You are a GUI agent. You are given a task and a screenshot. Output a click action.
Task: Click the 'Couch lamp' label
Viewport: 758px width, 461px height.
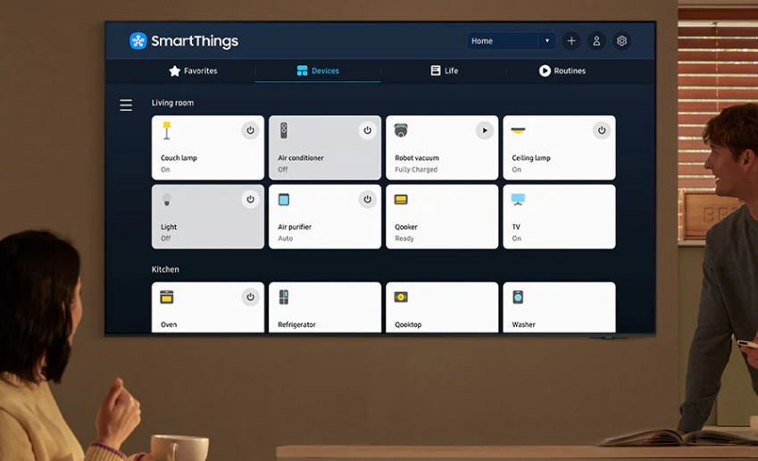pos(179,158)
